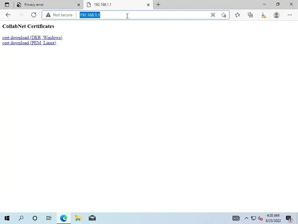Open the Windows Start menu
This screenshot has height=224, width=298.
point(7,218)
